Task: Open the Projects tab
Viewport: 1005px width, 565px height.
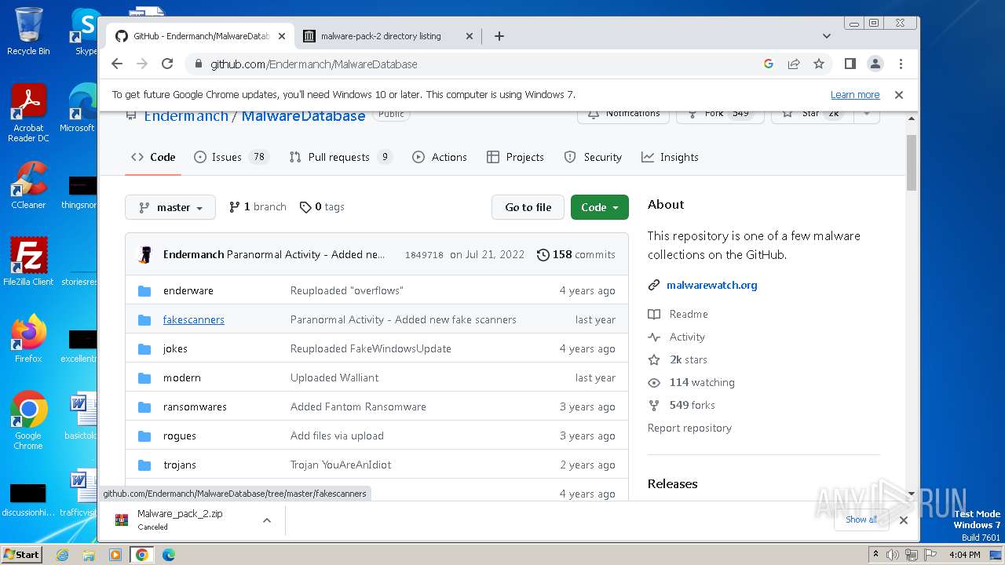Action: [x=515, y=157]
